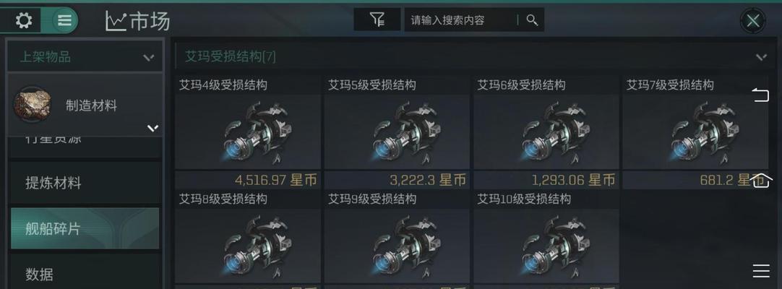The height and width of the screenshot is (289, 782).
Task: Close the market window with X icon
Action: coord(752,21)
